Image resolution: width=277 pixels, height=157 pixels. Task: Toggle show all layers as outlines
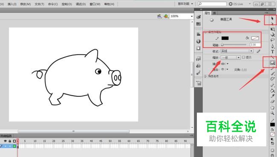pos(14,141)
